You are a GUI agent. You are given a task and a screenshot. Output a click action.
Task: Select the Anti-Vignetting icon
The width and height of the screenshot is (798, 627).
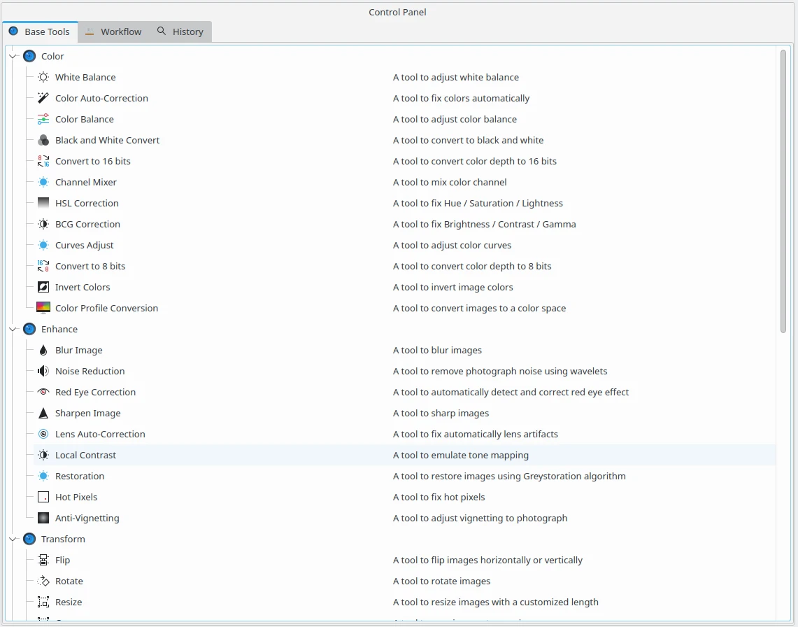coord(43,518)
